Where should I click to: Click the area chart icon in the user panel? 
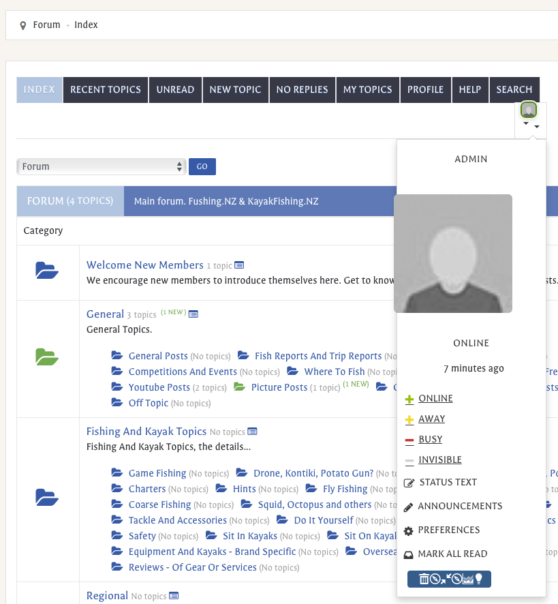pos(468,579)
